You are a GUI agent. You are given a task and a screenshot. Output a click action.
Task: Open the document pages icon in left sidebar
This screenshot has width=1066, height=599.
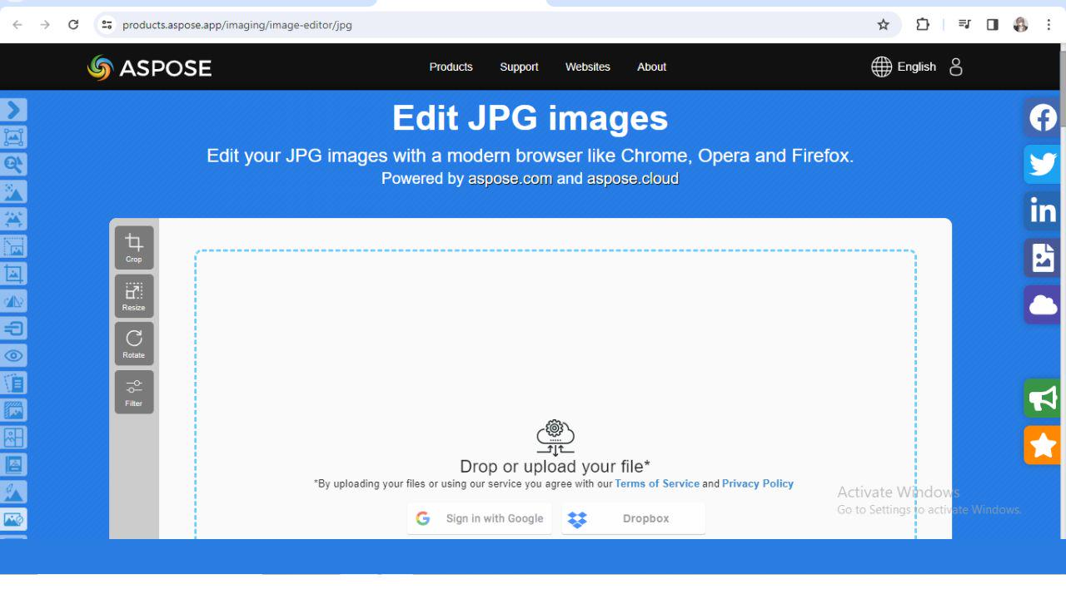tap(14, 383)
